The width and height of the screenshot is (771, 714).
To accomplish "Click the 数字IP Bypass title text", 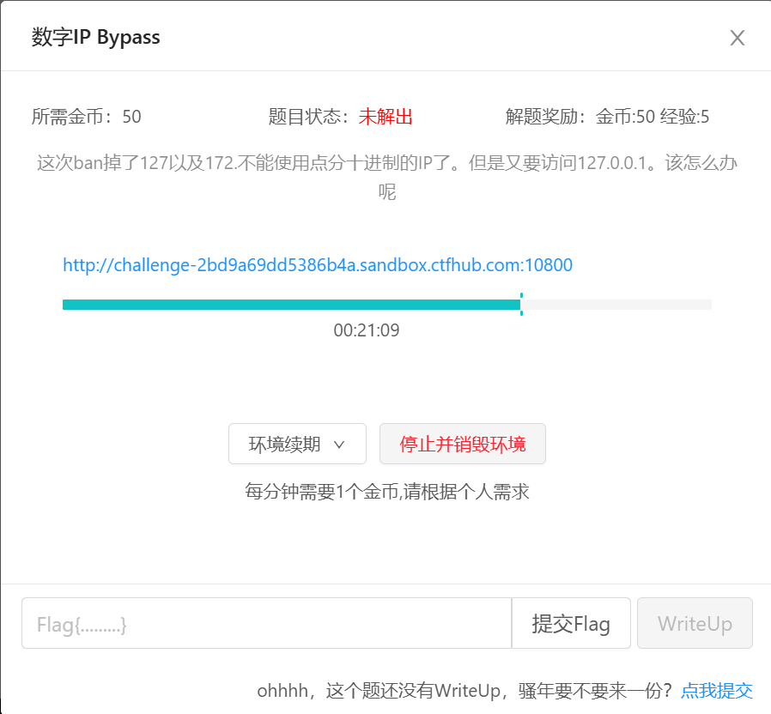I will click(x=96, y=38).
